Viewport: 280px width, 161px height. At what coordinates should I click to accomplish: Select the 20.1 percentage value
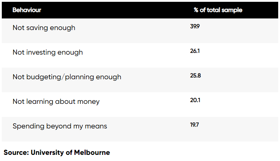[x=195, y=100]
